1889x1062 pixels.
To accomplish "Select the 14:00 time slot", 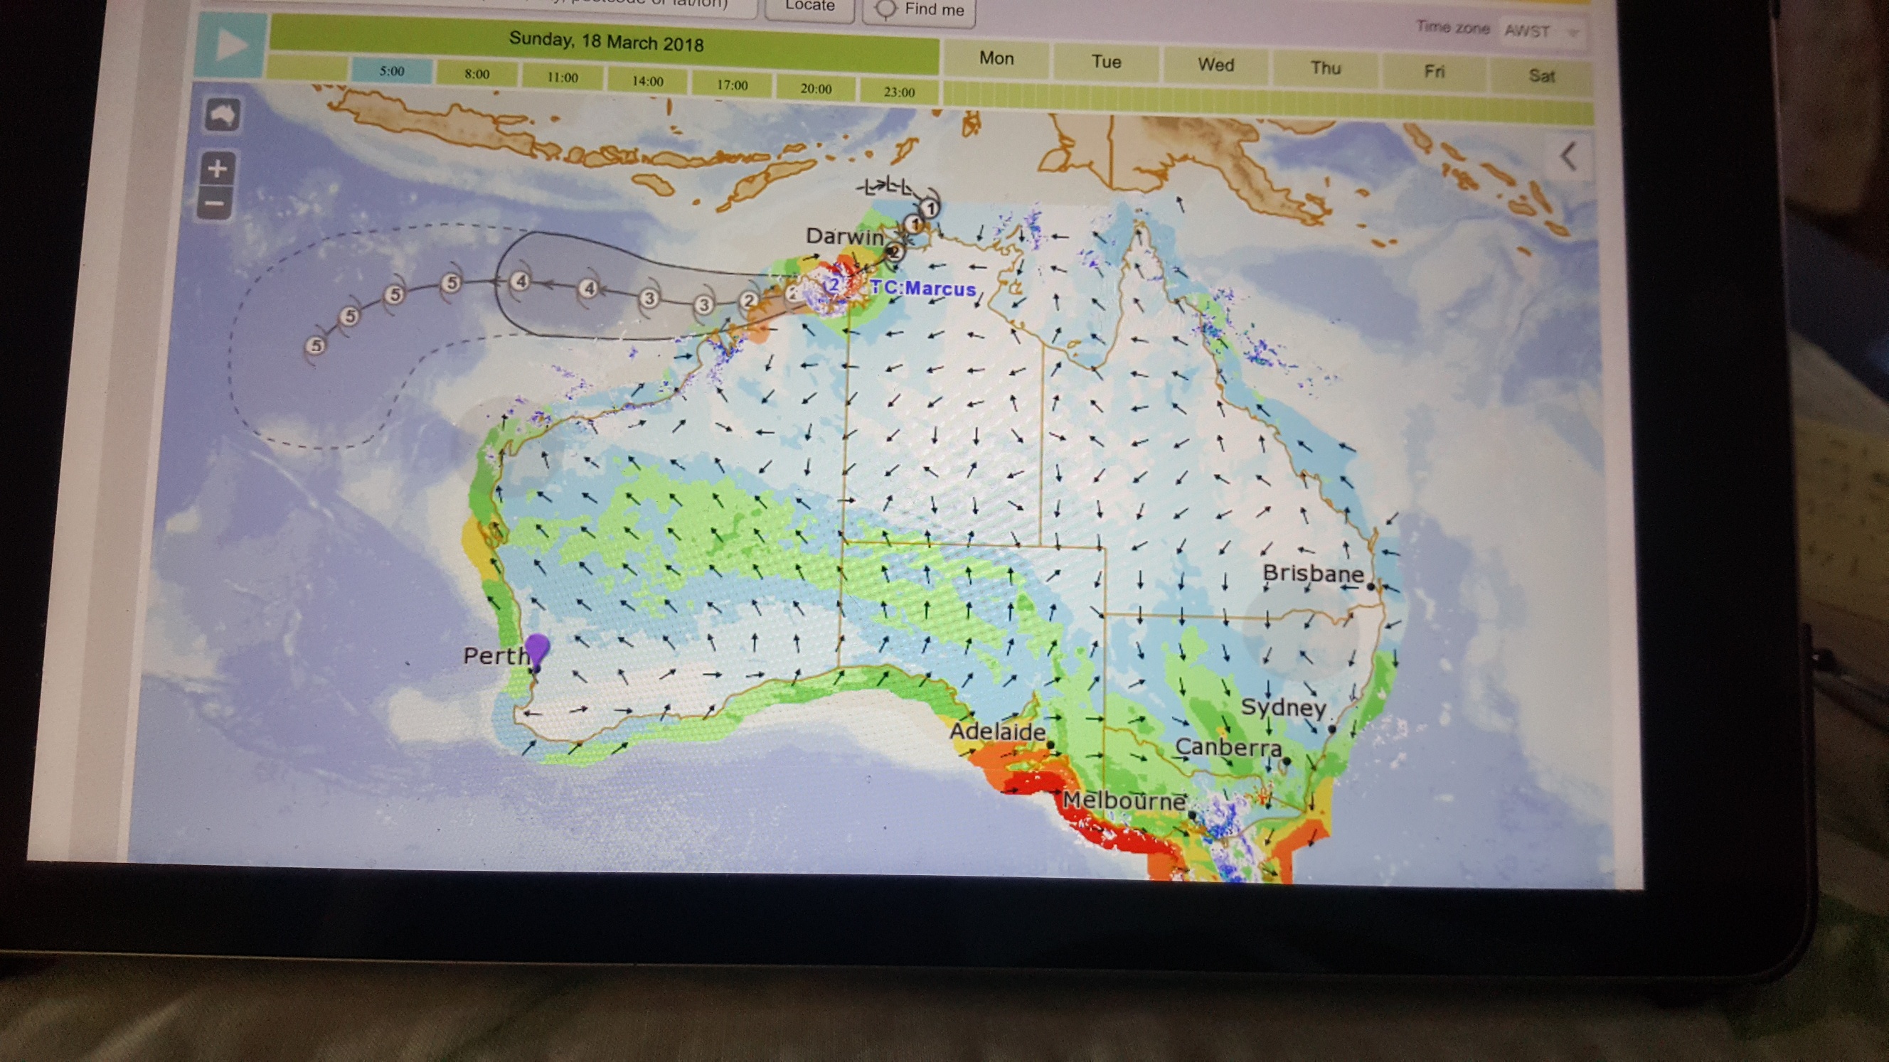I will [x=647, y=81].
